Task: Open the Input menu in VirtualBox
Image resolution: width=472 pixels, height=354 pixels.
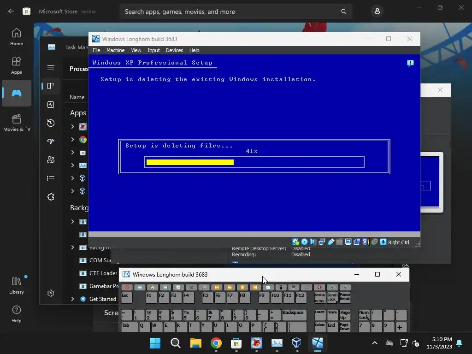Action: (153, 50)
